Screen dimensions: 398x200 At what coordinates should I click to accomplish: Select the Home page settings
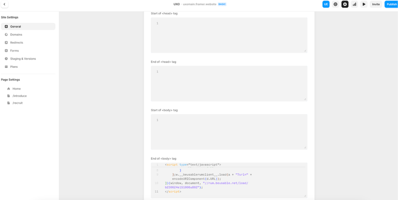click(x=17, y=89)
